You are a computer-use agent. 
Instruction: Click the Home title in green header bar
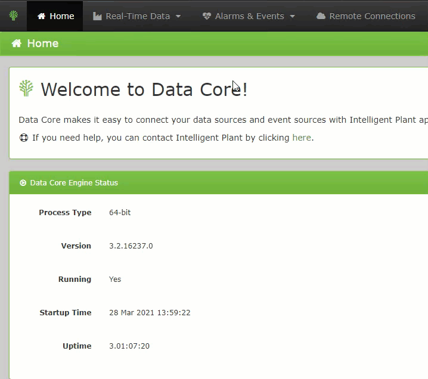tap(43, 44)
